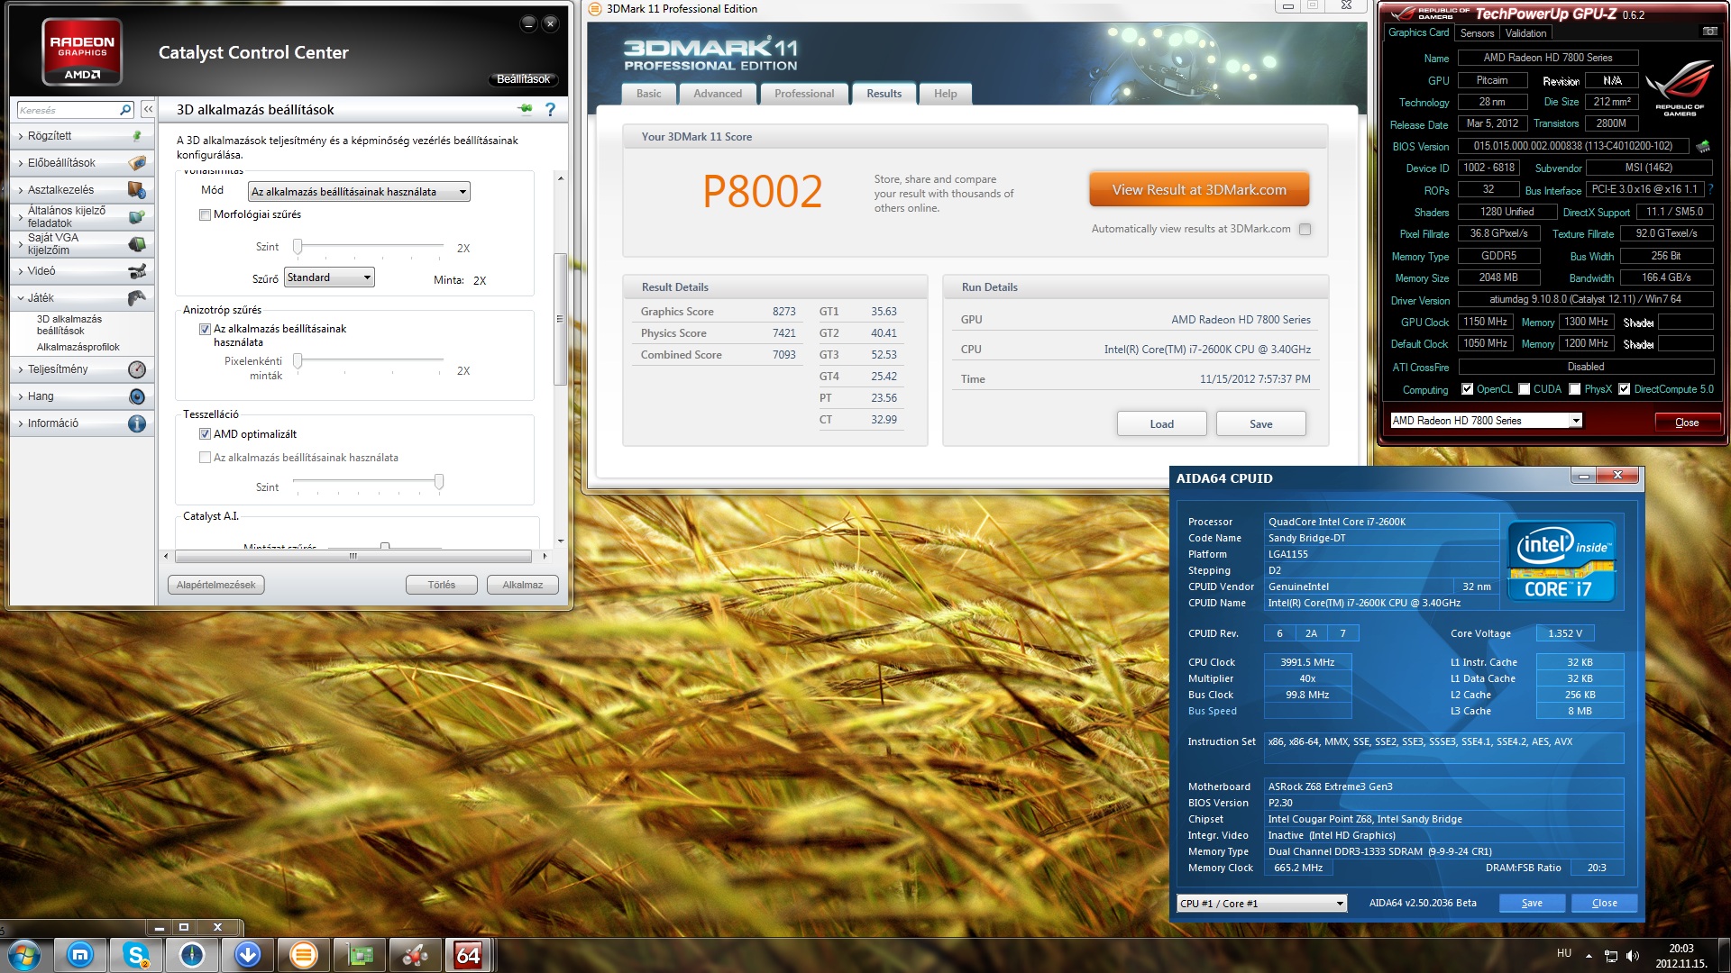
Task: Open Skype from the taskbar
Action: pyautogui.click(x=135, y=954)
